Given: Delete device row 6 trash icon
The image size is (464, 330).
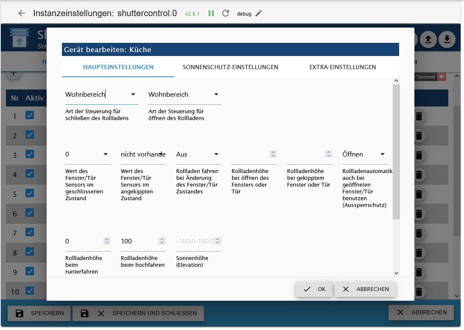Looking at the screenshot, I should tap(419, 214).
